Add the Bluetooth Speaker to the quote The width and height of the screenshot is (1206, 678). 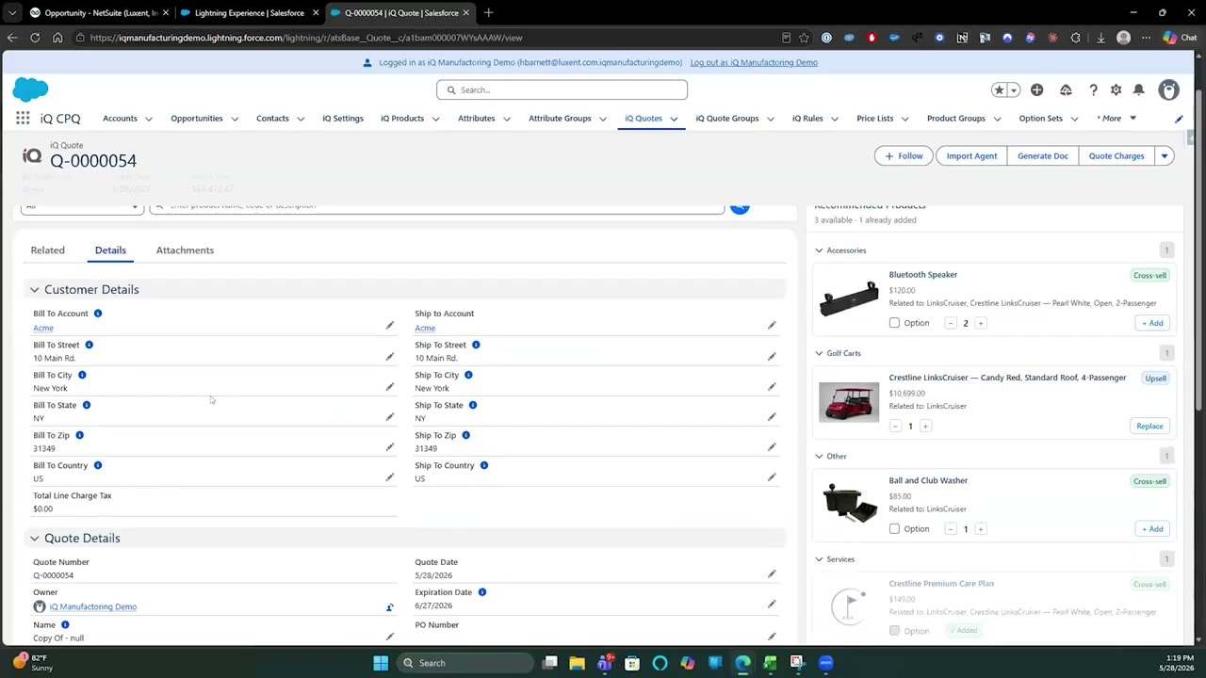(1152, 323)
